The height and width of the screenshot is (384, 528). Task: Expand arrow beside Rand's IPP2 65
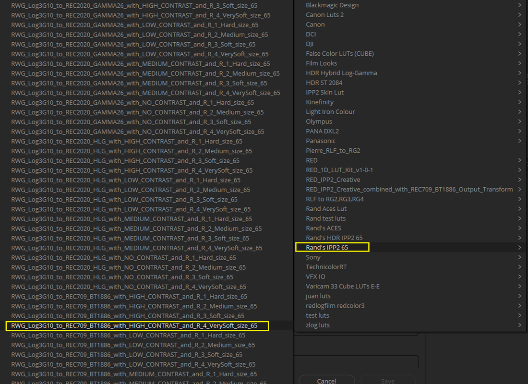click(x=519, y=248)
